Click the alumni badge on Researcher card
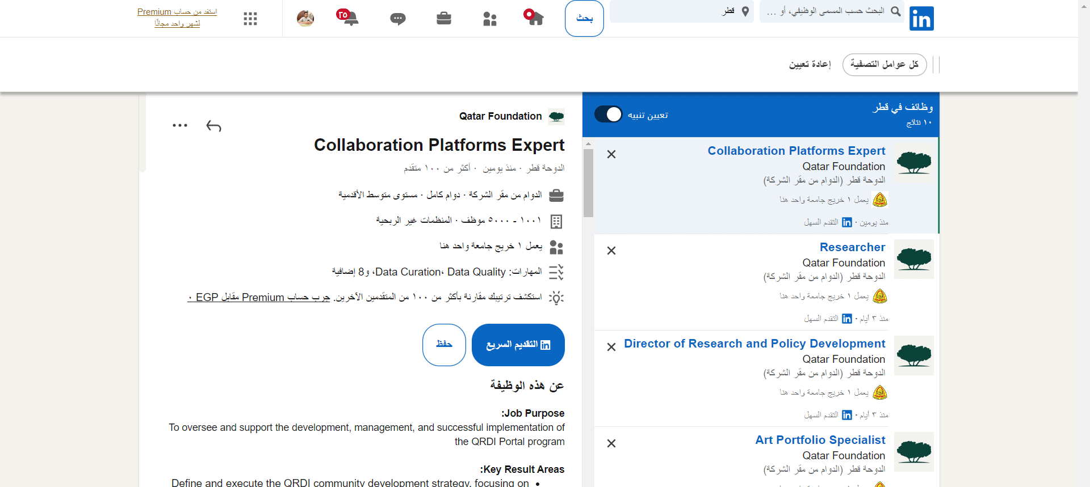The height and width of the screenshot is (487, 1090). 879,296
